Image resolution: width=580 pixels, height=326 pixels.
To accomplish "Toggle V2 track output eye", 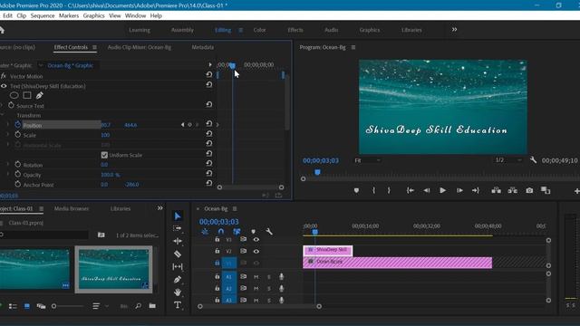I will (x=256, y=252).
